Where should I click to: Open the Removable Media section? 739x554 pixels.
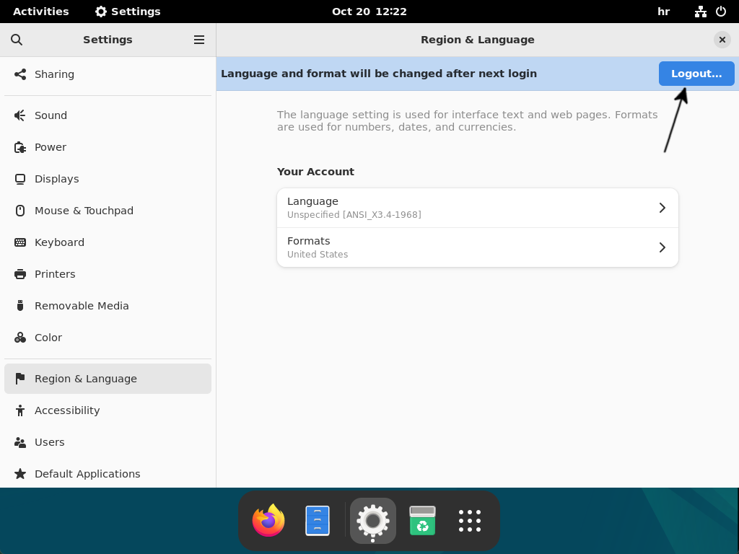[x=21, y=305]
